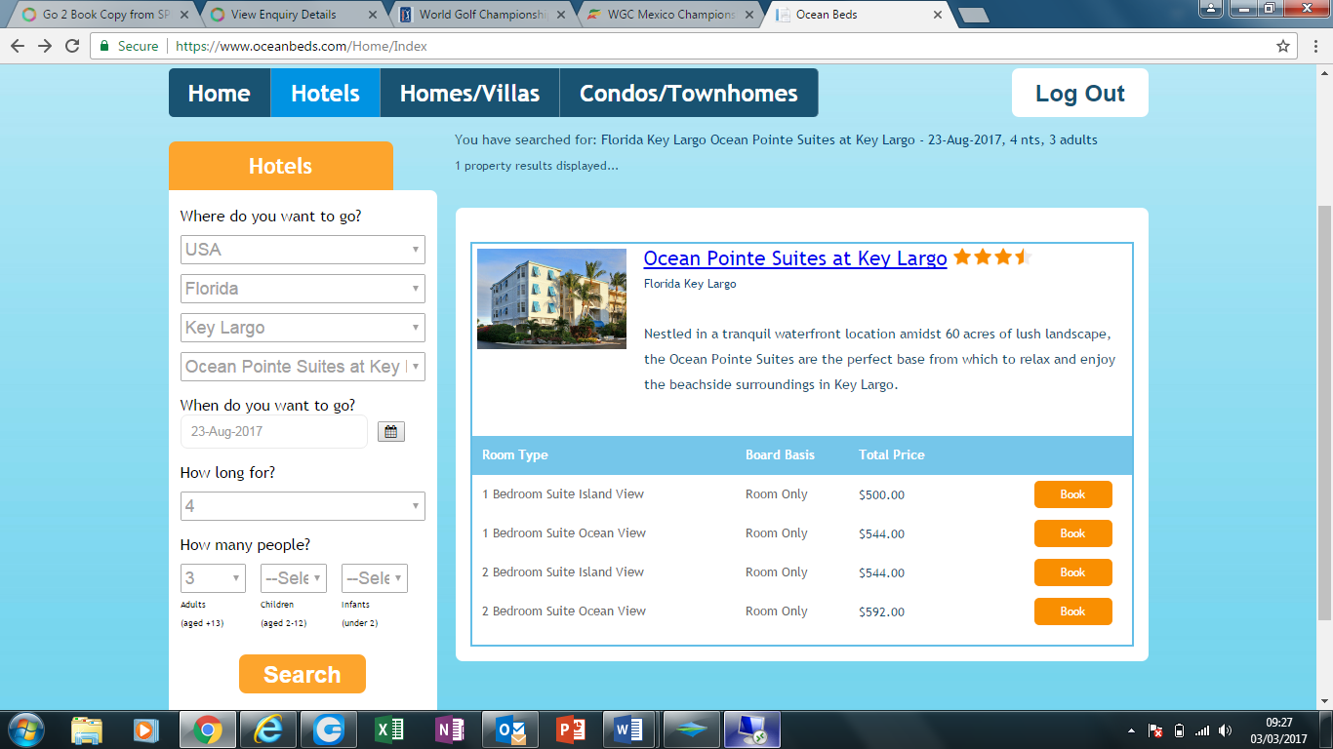Launch Windows Media Player from taskbar
1333x749 pixels.
point(145,729)
